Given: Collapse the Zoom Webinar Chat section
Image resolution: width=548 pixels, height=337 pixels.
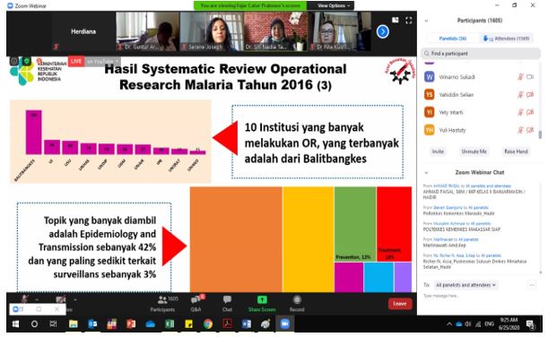Looking at the screenshot, I should pos(426,172).
